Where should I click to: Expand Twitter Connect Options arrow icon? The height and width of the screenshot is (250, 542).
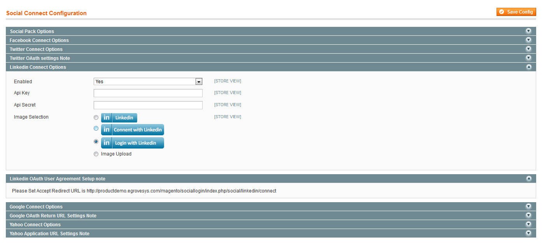(528, 49)
